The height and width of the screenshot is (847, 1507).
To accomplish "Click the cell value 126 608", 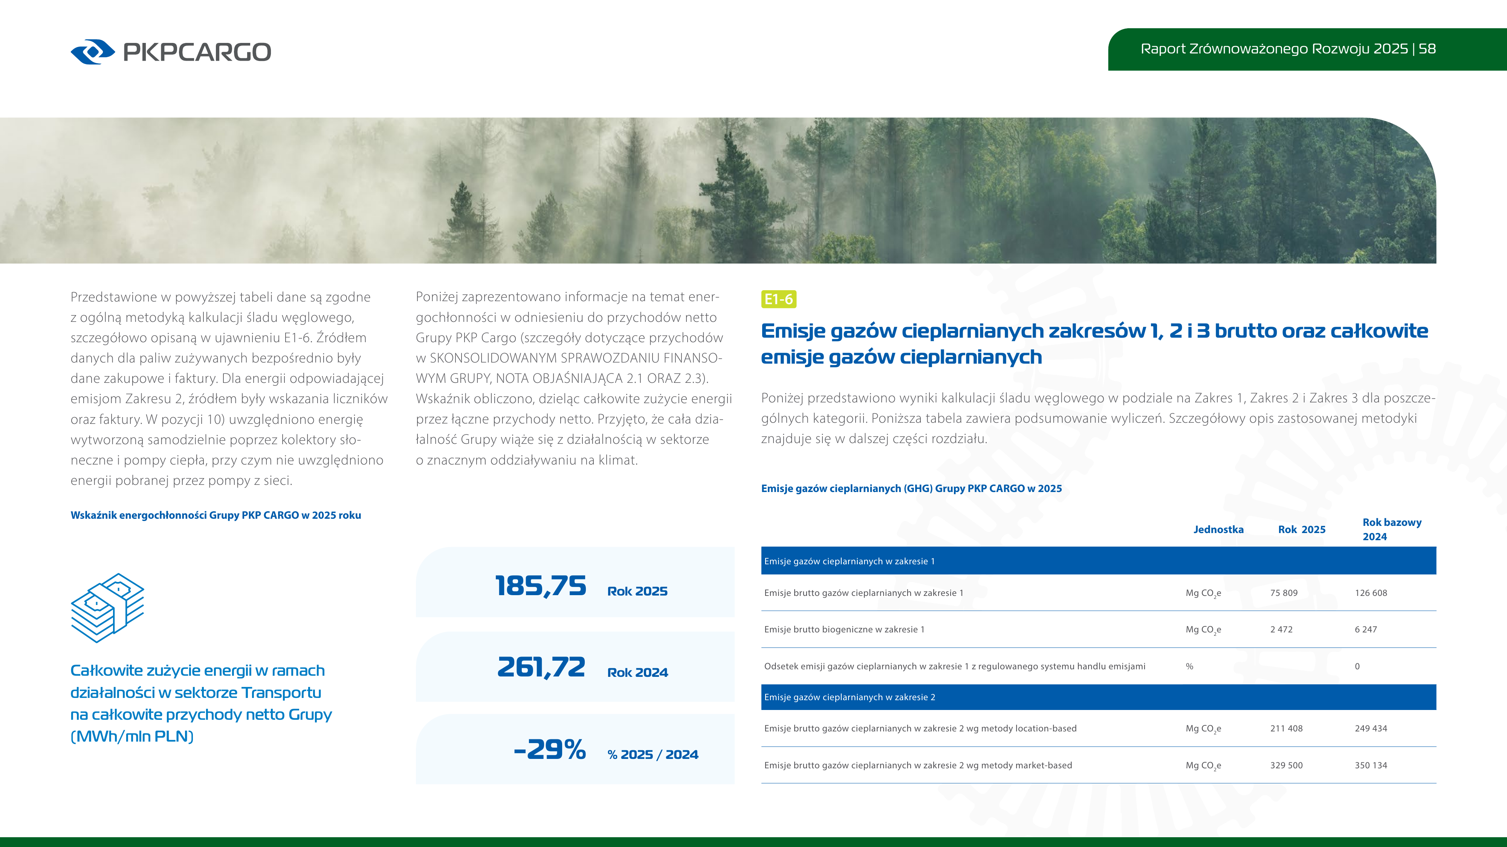I will [1371, 593].
